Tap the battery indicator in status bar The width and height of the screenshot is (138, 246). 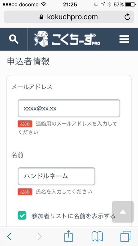(x=130, y=5)
